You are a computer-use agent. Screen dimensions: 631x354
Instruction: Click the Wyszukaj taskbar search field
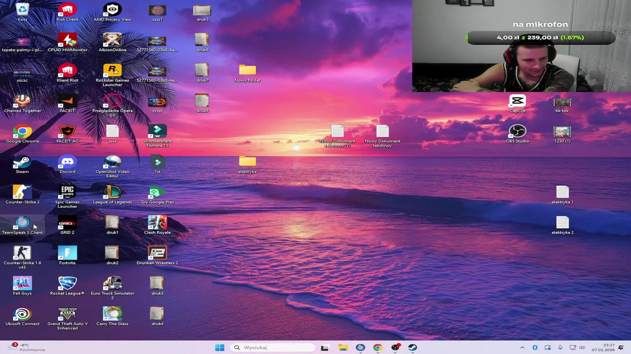pyautogui.click(x=273, y=348)
